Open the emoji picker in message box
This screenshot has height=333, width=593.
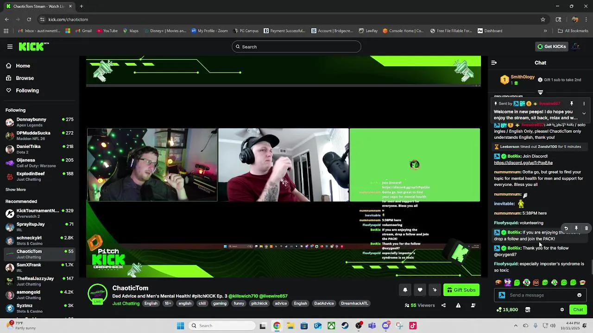coord(579,295)
